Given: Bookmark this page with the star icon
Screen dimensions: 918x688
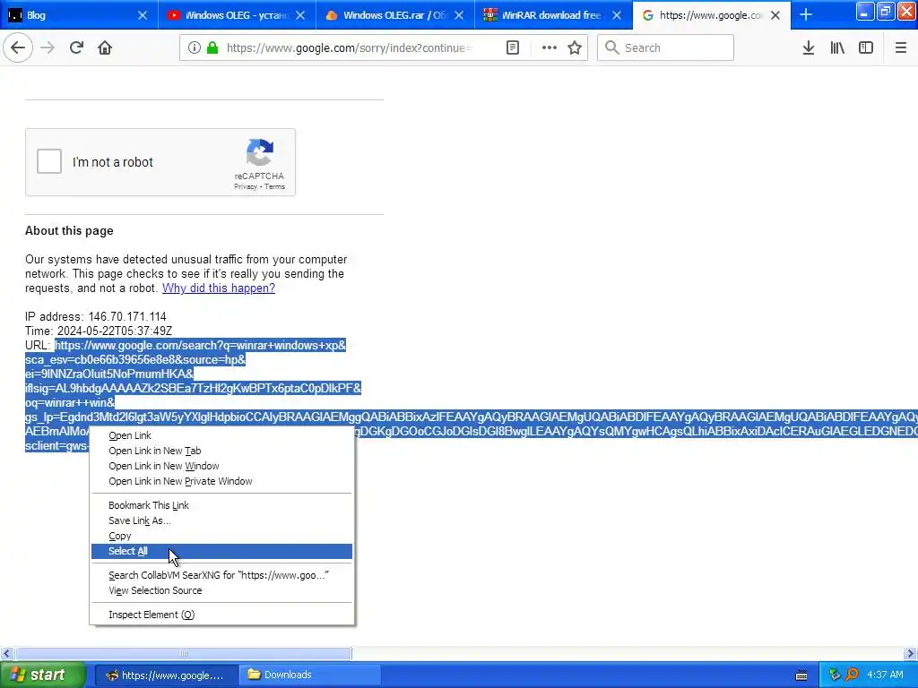Looking at the screenshot, I should tap(575, 47).
